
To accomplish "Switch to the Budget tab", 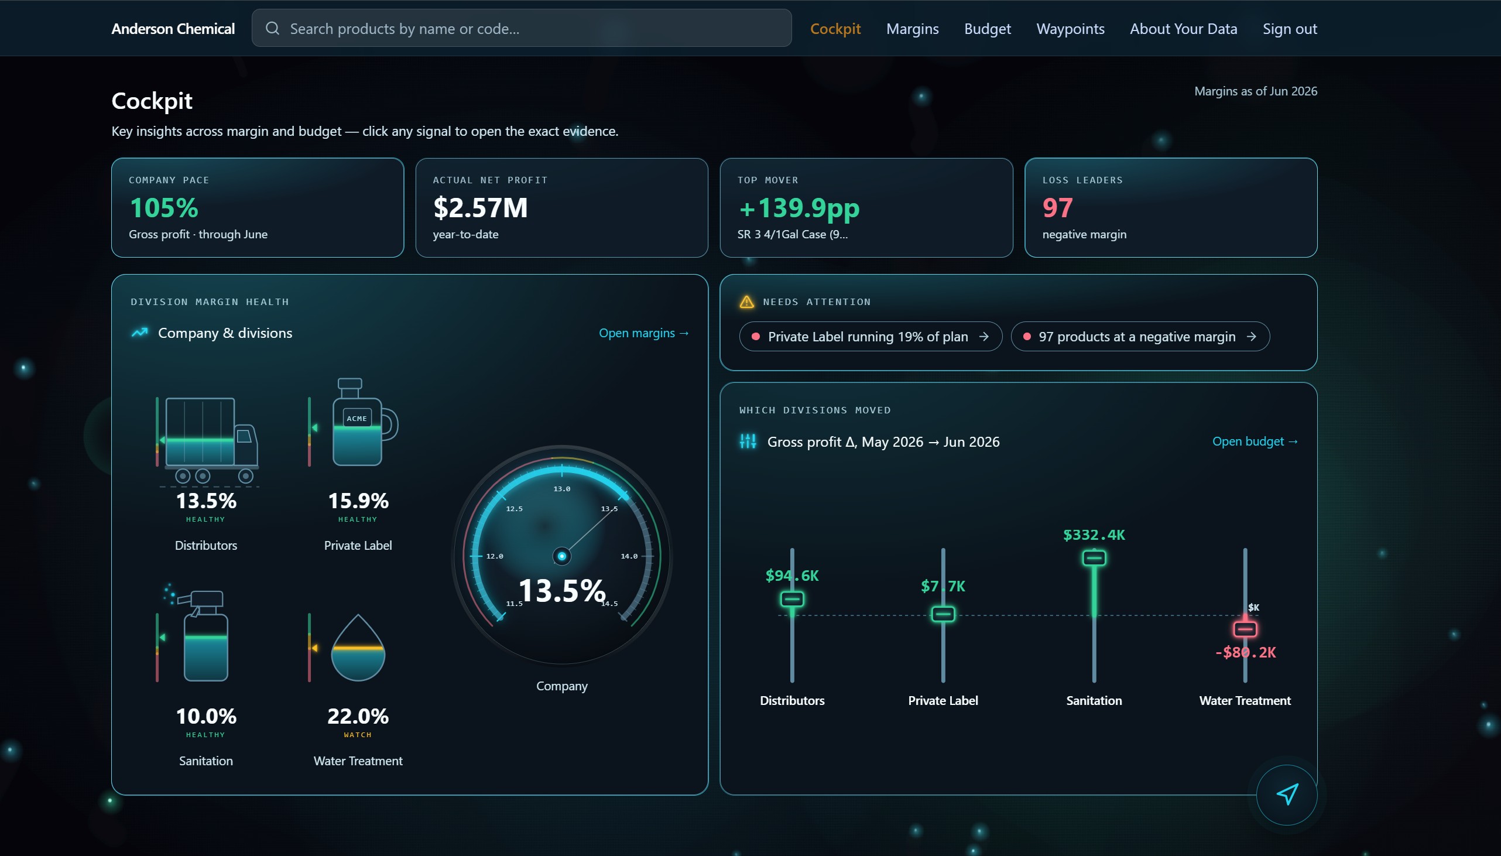I will coord(988,28).
